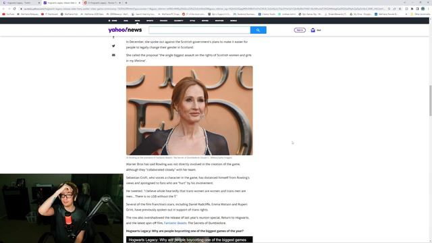Viewport: 432px width, 243px height.
Task: Close the first browser tab
Action: pyautogui.click(x=39, y=3)
